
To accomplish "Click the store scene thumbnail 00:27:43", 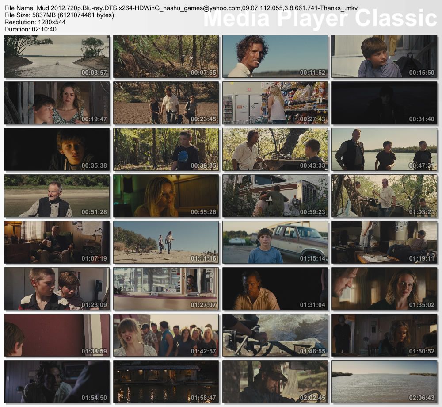I will click(275, 103).
